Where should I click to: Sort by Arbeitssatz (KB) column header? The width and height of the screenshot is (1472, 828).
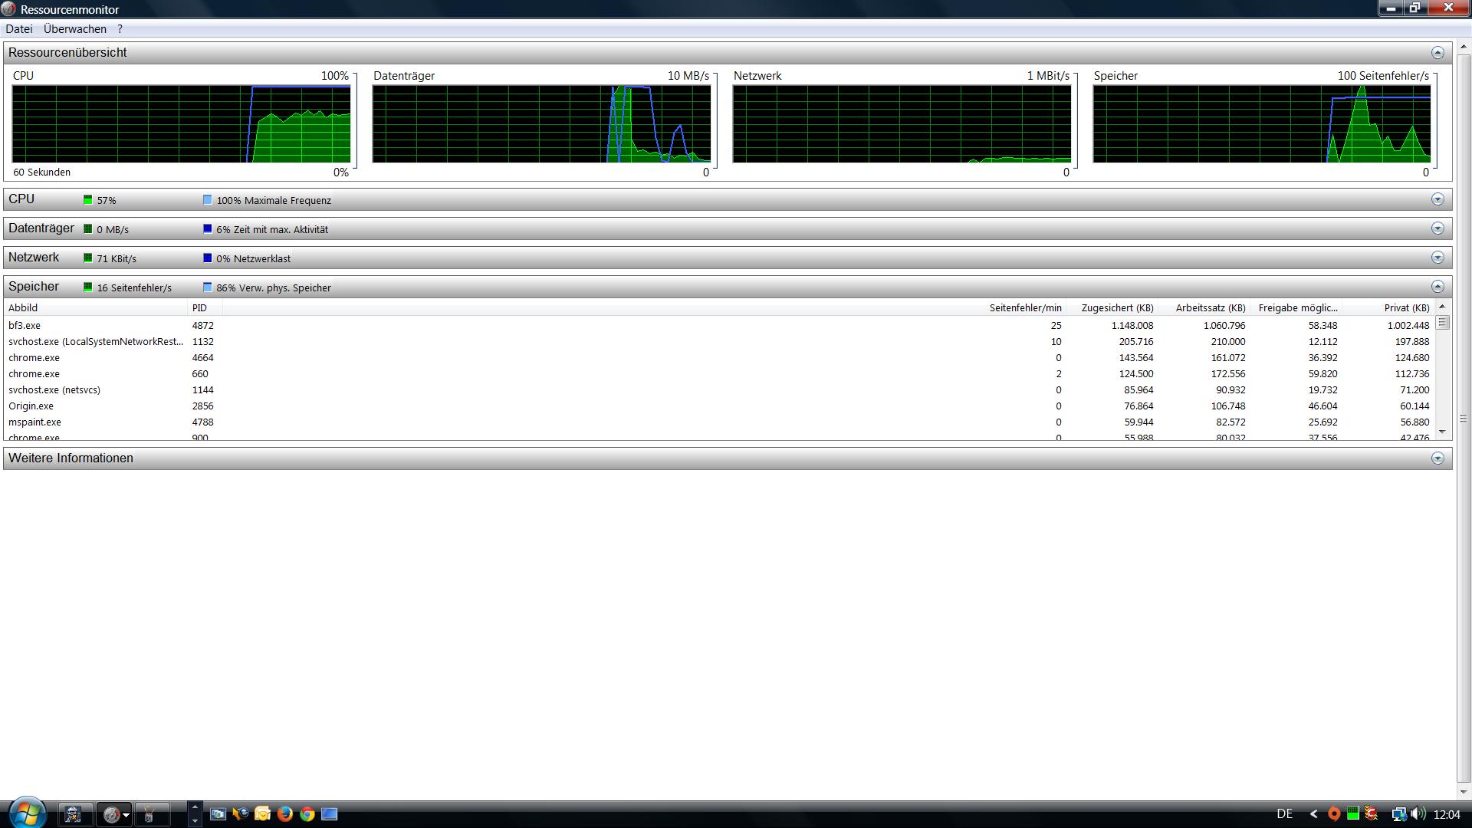click(x=1210, y=307)
